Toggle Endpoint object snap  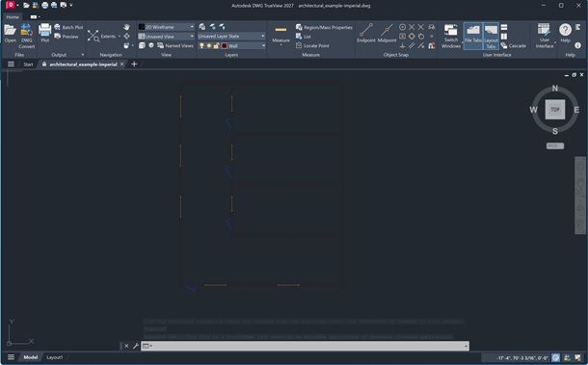[366, 34]
